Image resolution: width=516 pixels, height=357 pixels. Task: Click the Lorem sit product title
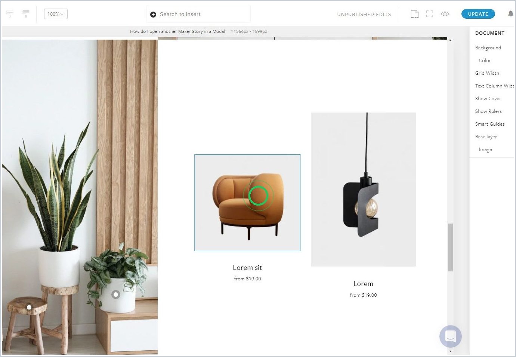pyautogui.click(x=247, y=268)
